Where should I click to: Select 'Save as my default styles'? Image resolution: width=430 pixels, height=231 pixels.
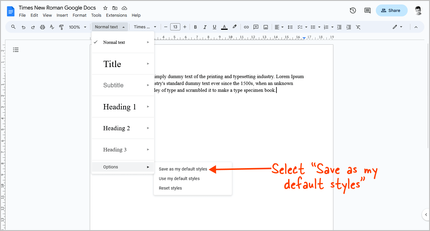pos(183,169)
